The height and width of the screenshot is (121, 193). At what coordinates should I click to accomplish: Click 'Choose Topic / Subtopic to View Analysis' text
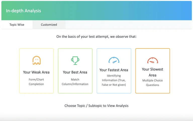[96, 106]
